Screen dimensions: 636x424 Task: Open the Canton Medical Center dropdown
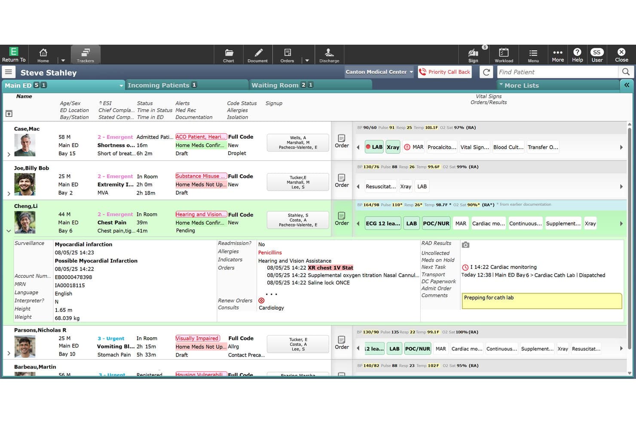coord(379,72)
